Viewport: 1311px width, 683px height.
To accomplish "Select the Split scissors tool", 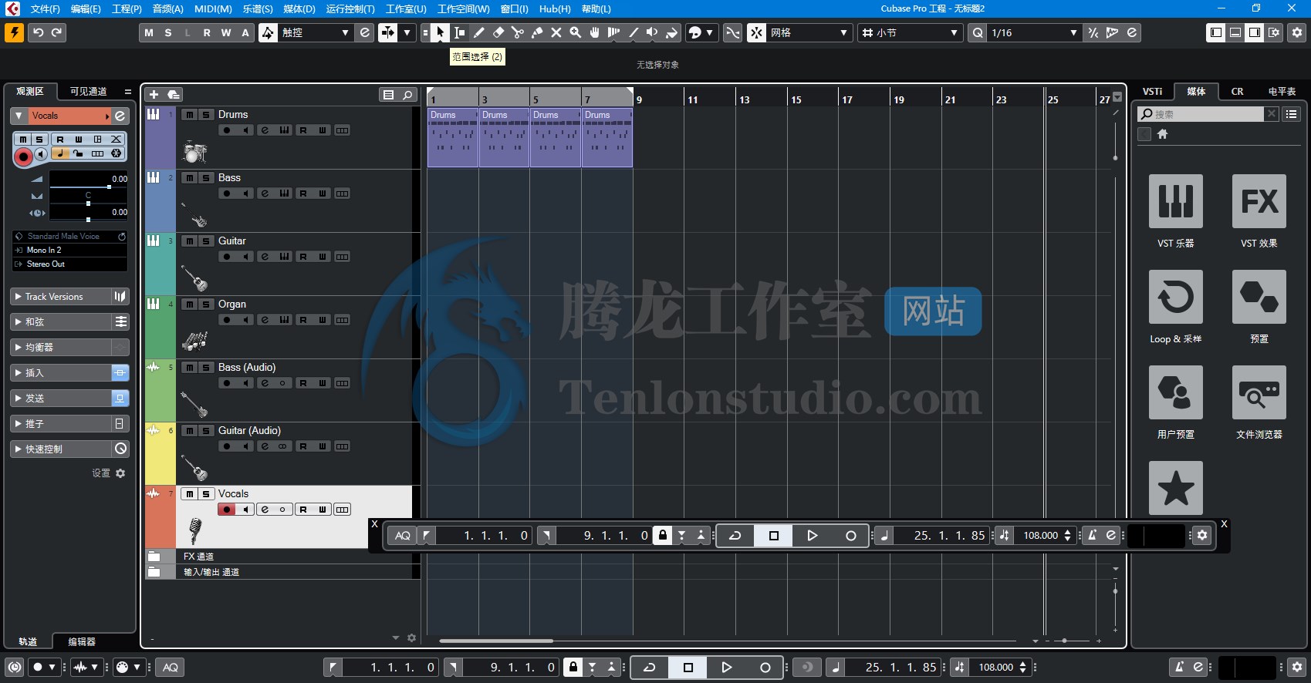I will click(517, 32).
